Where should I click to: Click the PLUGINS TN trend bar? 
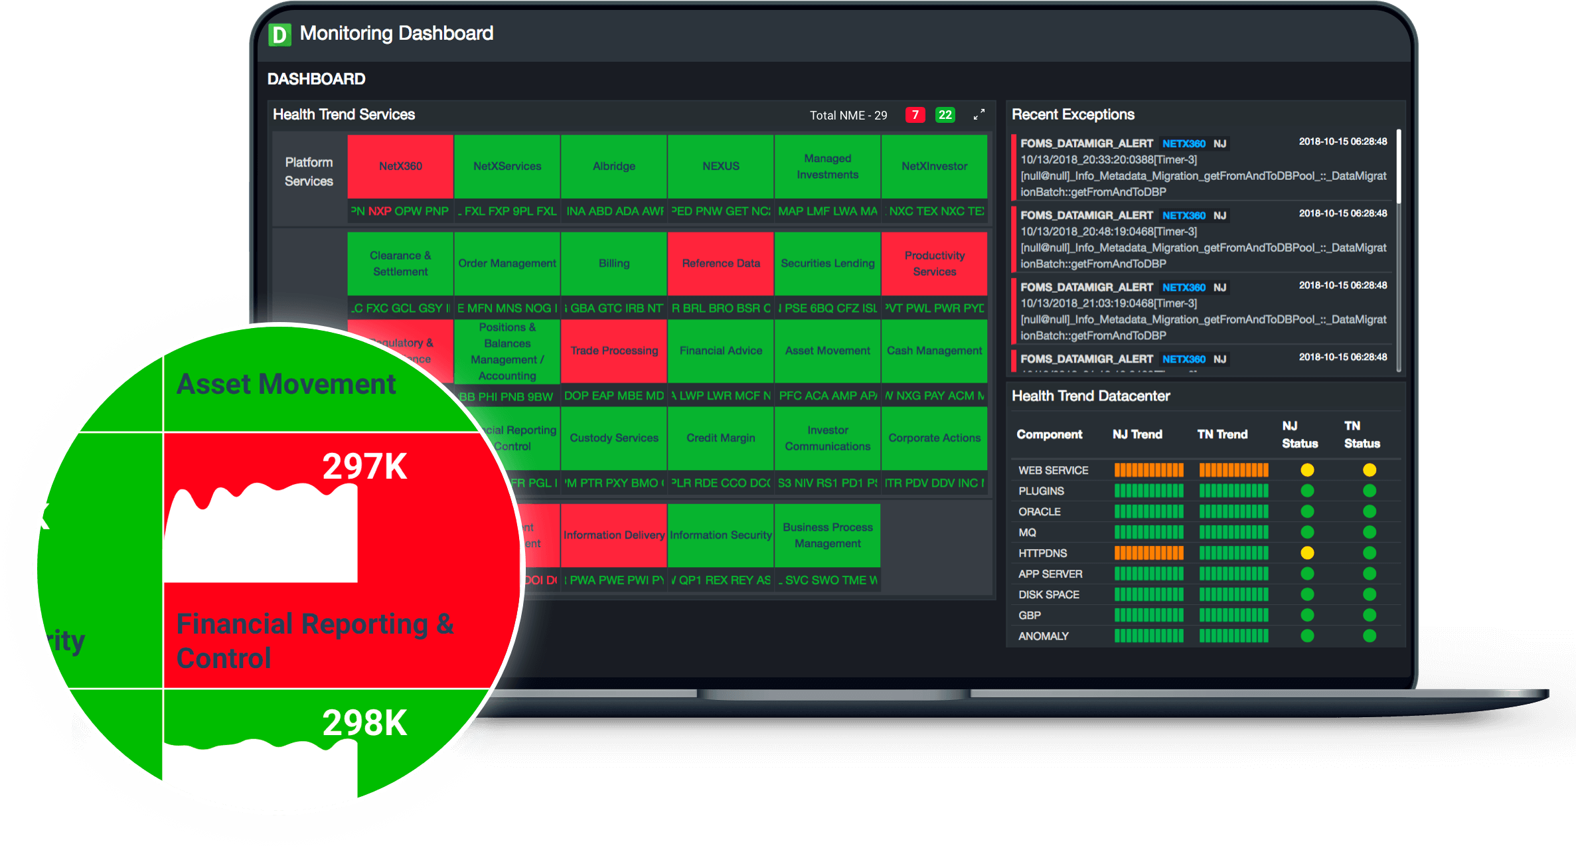pyautogui.click(x=1233, y=491)
